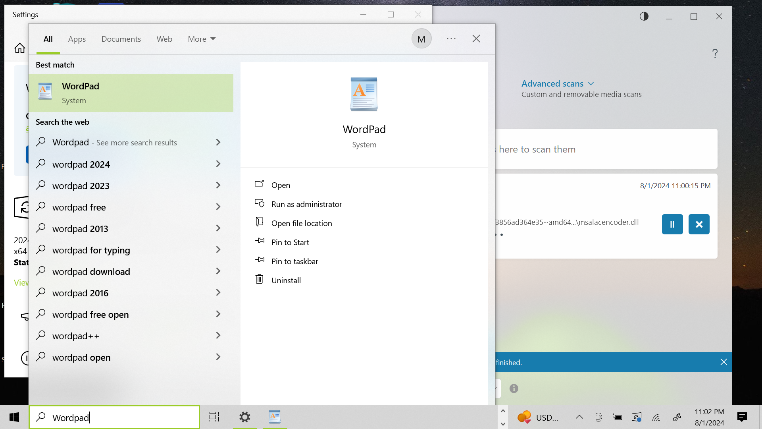Select the WordPad best match result

(131, 93)
